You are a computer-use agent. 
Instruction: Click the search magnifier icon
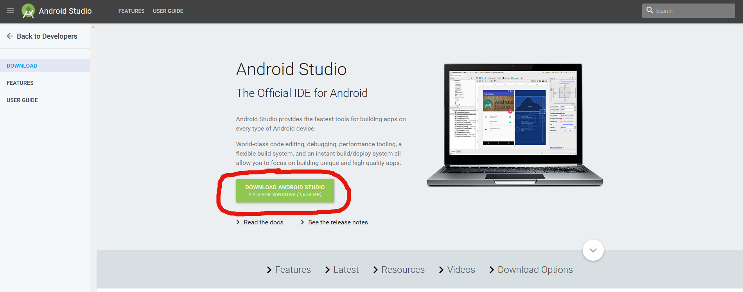coord(650,11)
